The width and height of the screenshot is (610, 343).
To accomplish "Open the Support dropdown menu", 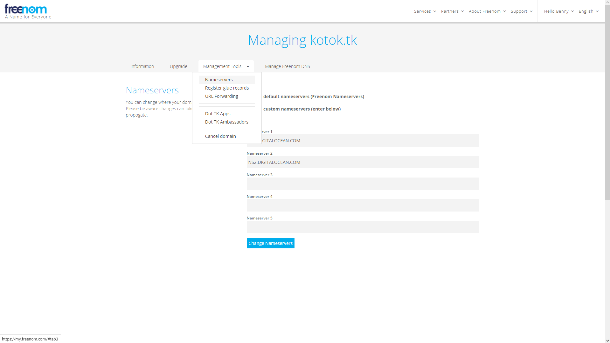I will click(x=521, y=11).
